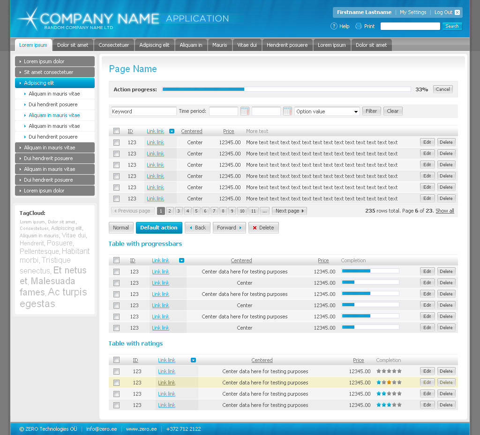Cancel the action progress

(x=442, y=89)
